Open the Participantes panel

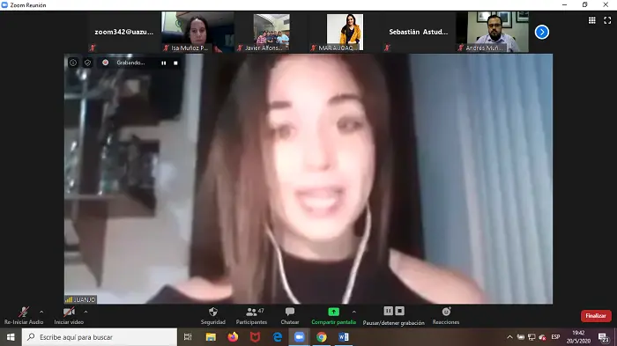[x=251, y=316]
